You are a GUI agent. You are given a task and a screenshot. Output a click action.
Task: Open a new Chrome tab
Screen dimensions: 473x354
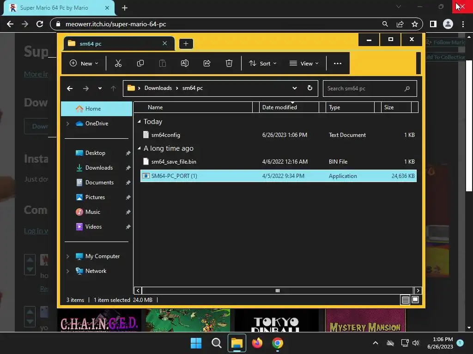pos(125,8)
